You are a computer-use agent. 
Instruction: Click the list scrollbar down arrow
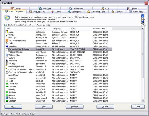pos(143,101)
